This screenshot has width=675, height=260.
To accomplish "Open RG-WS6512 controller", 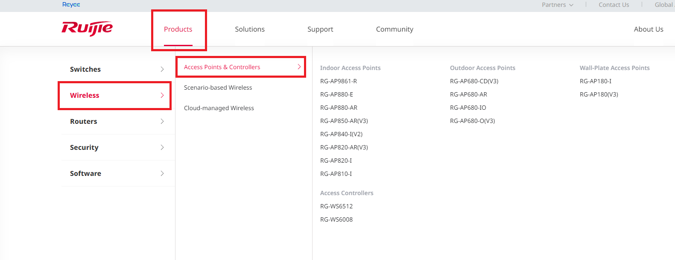I will tap(336, 206).
